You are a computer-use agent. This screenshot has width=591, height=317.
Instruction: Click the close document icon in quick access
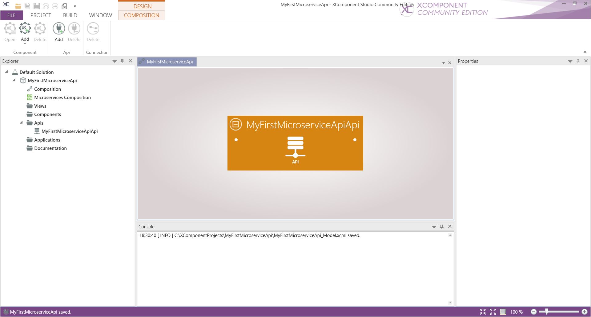pos(64,6)
